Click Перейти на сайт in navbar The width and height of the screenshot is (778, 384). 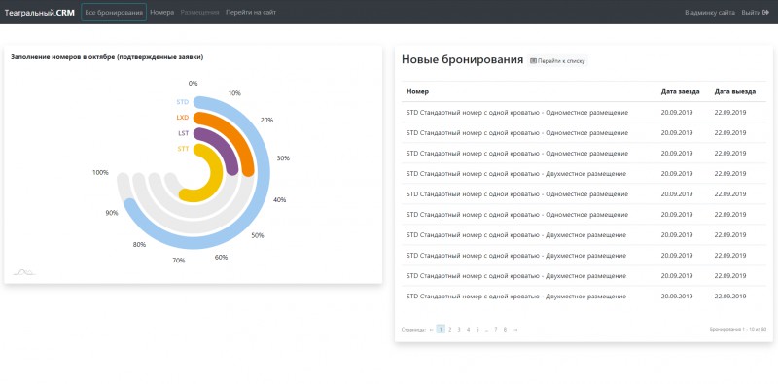tap(251, 12)
